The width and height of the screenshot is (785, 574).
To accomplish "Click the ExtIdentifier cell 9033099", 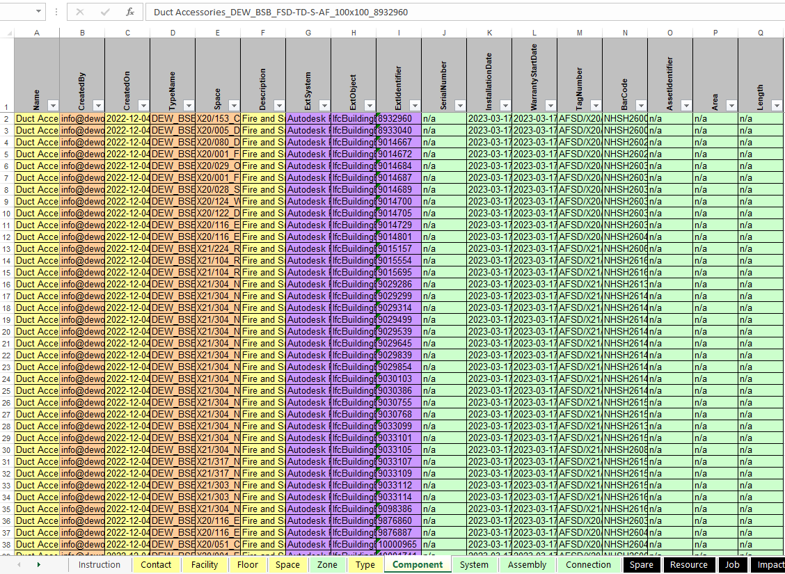I will (399, 426).
